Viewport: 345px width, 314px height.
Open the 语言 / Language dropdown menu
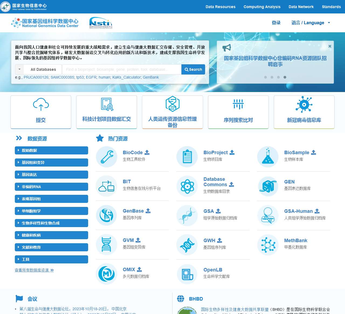tap(310, 23)
